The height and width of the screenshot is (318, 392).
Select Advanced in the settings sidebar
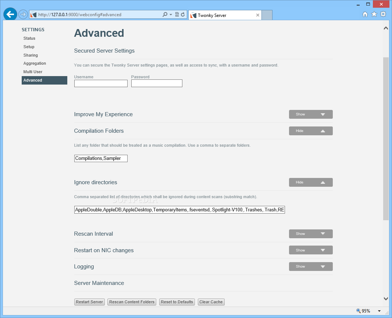(x=44, y=80)
